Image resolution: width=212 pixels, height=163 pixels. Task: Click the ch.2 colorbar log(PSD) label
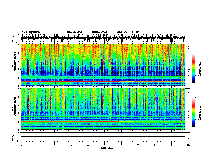(200, 113)
